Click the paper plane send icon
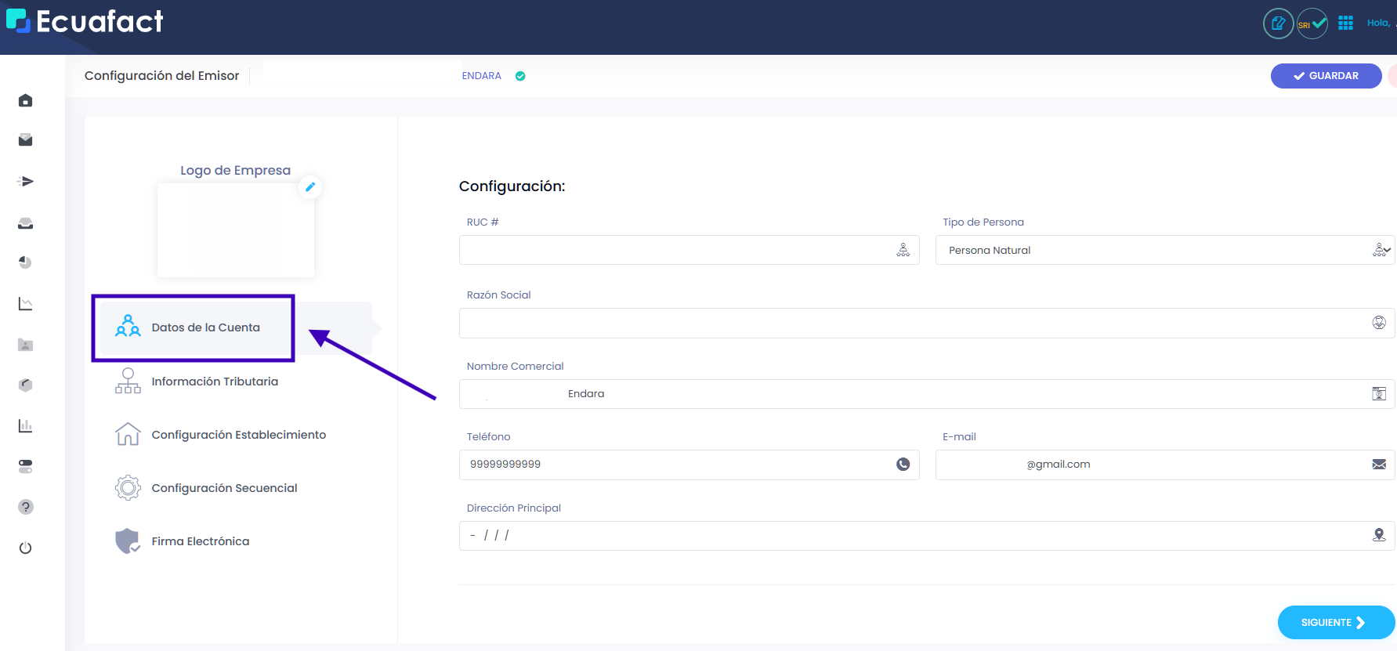1397x651 pixels. (x=25, y=182)
